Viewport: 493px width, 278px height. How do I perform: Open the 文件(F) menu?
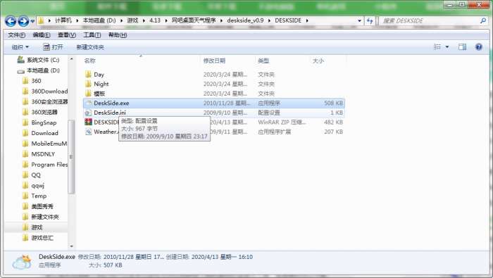(16, 35)
